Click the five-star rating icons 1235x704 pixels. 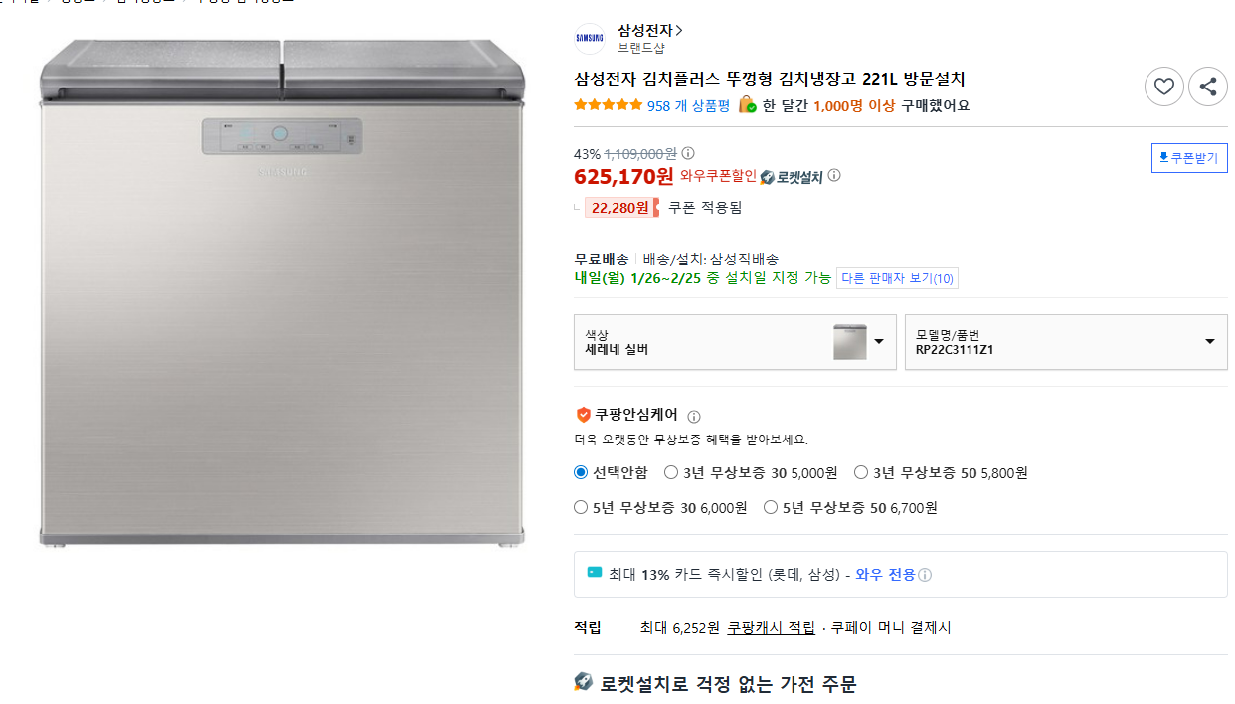[609, 105]
